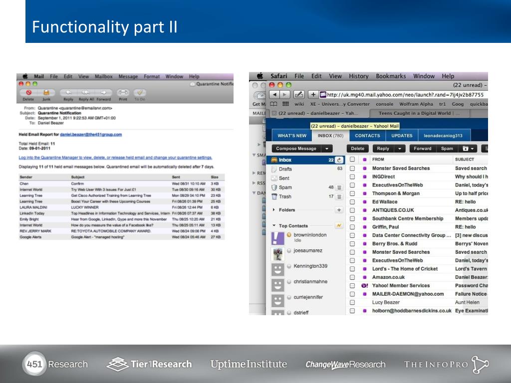511x383 pixels.
Task: Click browninlondon avatar in Top Contacts
Action: click(277, 238)
